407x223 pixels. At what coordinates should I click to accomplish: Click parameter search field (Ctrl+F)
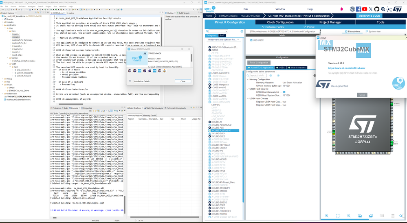258,75
